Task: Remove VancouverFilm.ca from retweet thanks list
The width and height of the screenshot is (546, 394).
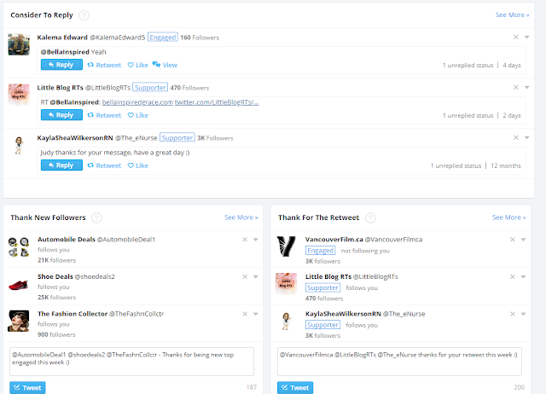Action: [x=513, y=240]
